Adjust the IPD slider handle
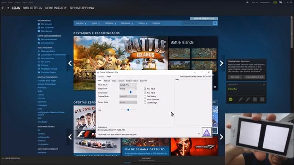This screenshot has width=294, height=165. [128, 110]
